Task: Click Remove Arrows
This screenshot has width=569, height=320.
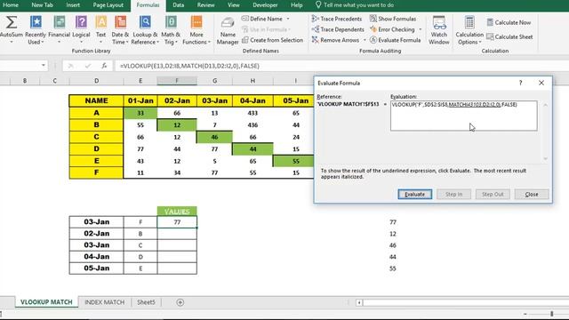Action: pos(336,40)
